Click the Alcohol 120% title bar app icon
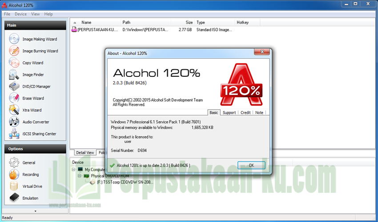 pyautogui.click(x=4, y=5)
